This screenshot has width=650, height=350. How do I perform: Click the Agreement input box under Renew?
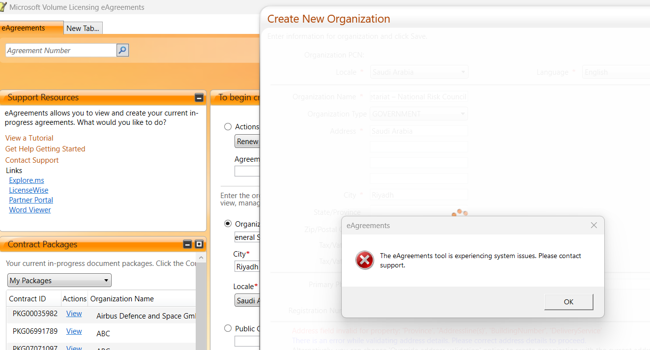[x=247, y=171]
